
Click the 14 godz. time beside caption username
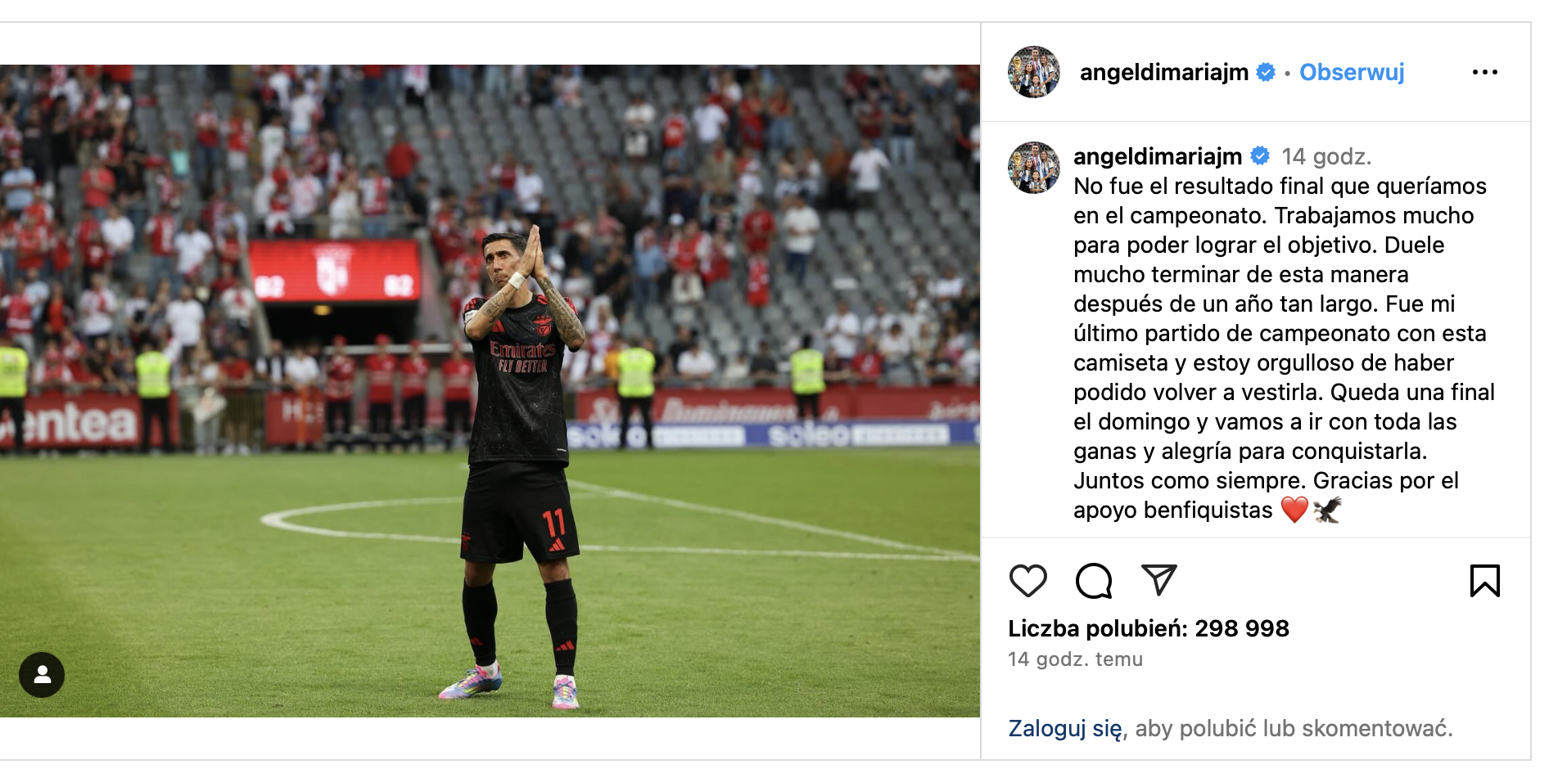pyautogui.click(x=1326, y=156)
